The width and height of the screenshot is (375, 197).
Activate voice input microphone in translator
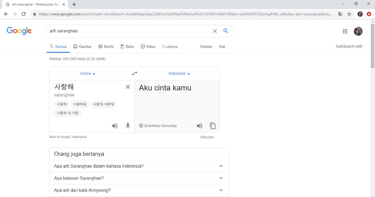coord(128,126)
